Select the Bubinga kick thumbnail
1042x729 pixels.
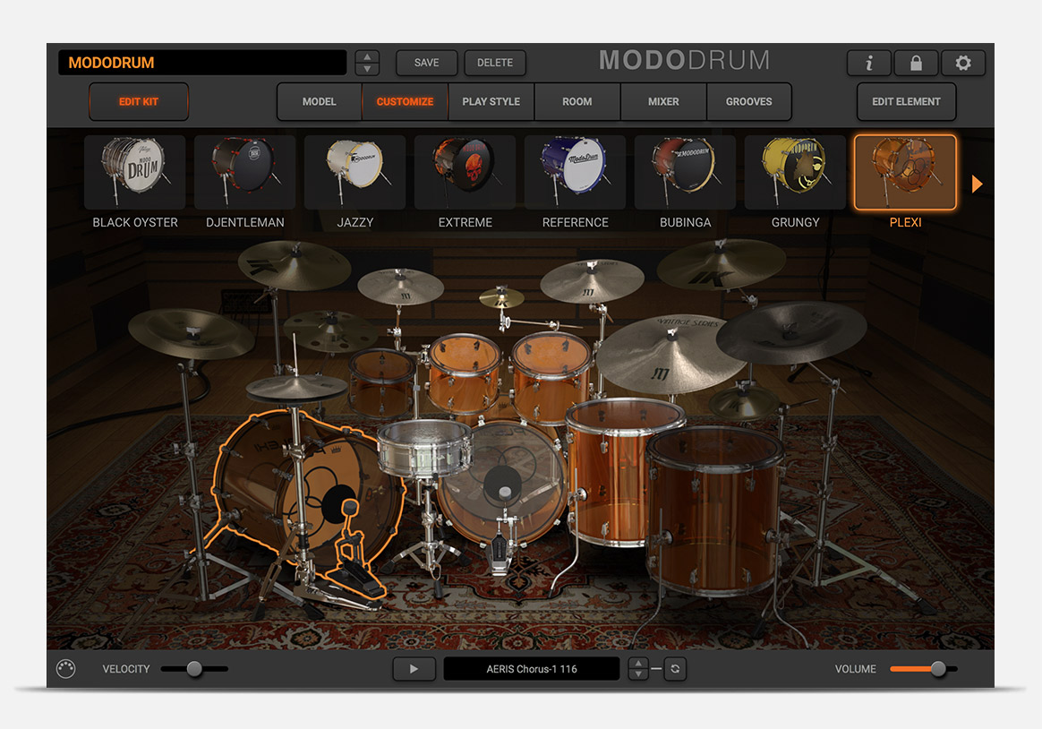[685, 172]
